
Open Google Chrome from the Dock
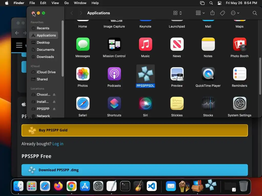[x=72, y=186]
